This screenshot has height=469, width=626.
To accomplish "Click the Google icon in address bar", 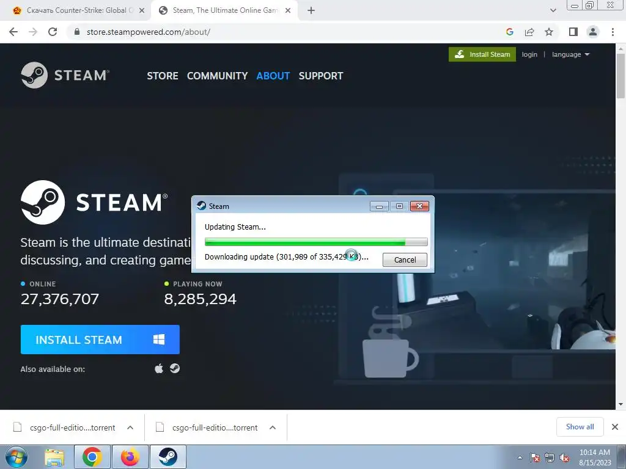I will tap(510, 32).
